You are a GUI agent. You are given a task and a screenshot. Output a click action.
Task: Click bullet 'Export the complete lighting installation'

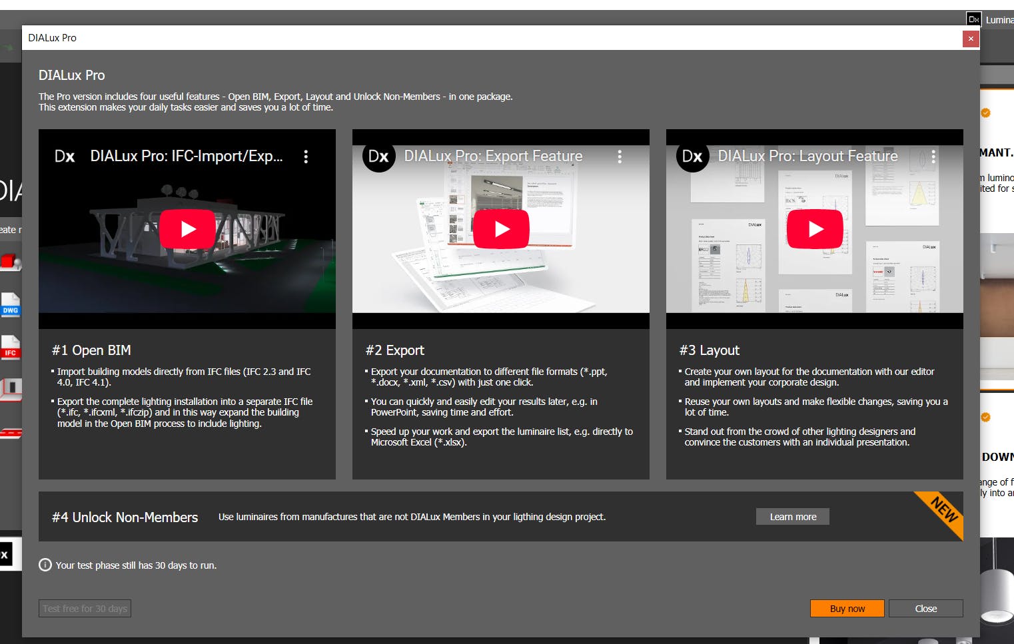(185, 412)
